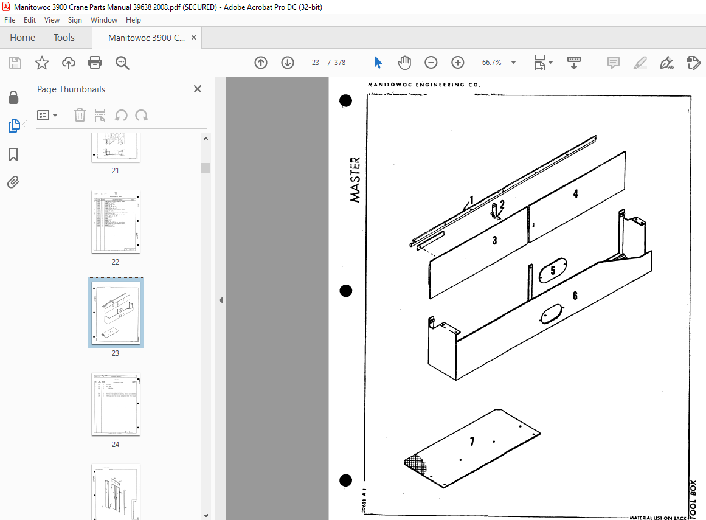Open the fit page options icon
The image size is (706, 520).
[x=542, y=63]
